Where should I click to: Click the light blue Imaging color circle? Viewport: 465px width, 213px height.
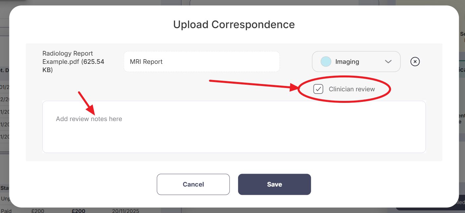[x=326, y=62]
